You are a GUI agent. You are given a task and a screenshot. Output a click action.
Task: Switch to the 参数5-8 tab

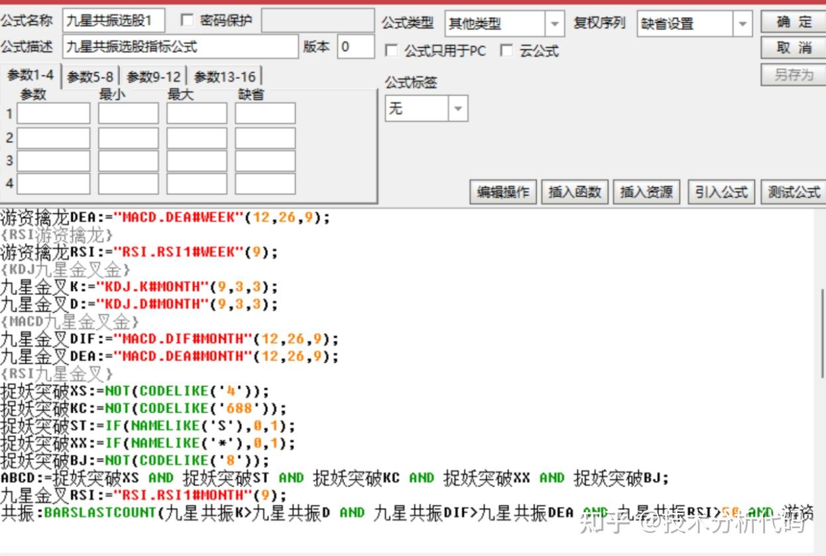point(91,77)
